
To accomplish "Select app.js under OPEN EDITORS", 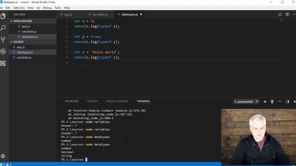I will coord(33,26).
